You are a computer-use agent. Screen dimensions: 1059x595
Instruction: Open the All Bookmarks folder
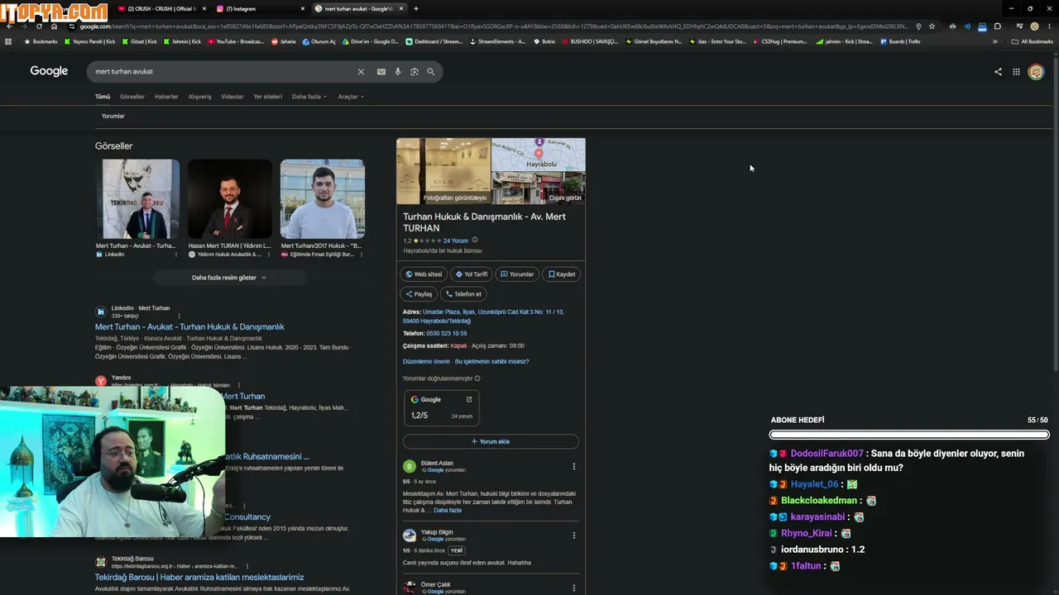coord(1033,41)
